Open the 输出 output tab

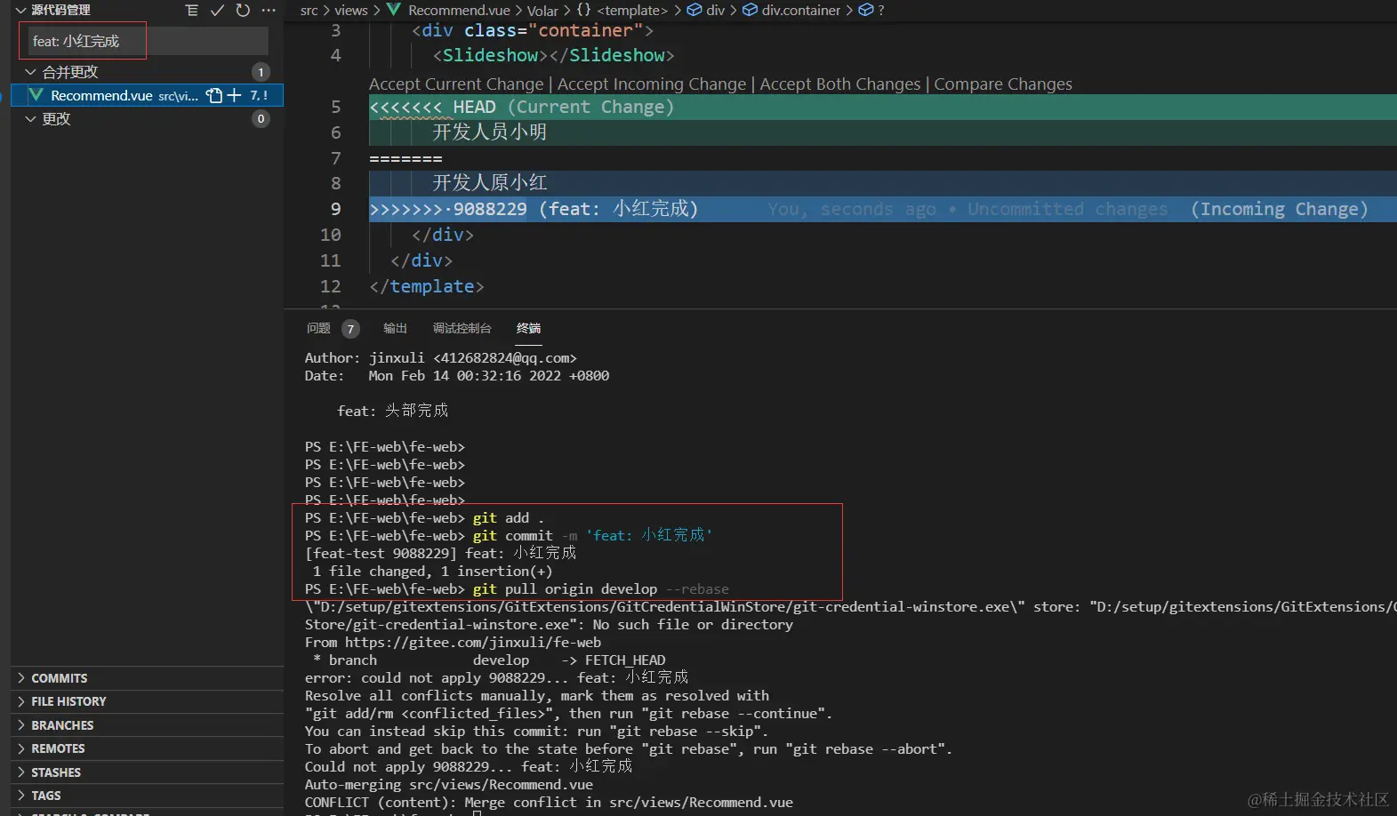pos(395,328)
